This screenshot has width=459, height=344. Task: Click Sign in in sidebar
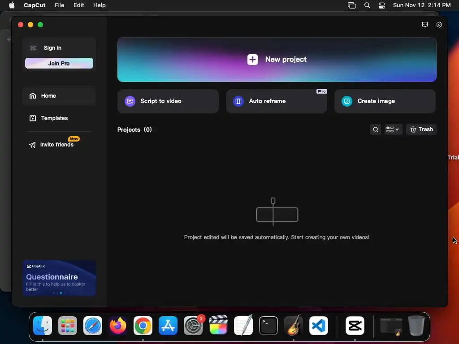pos(52,48)
